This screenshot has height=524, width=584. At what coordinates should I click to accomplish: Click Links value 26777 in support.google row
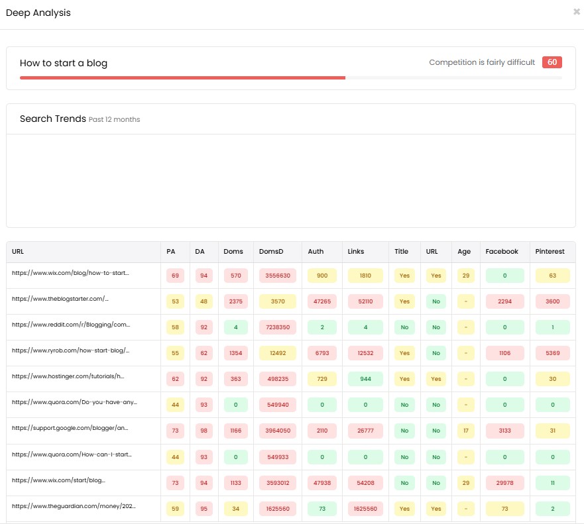pos(365,431)
